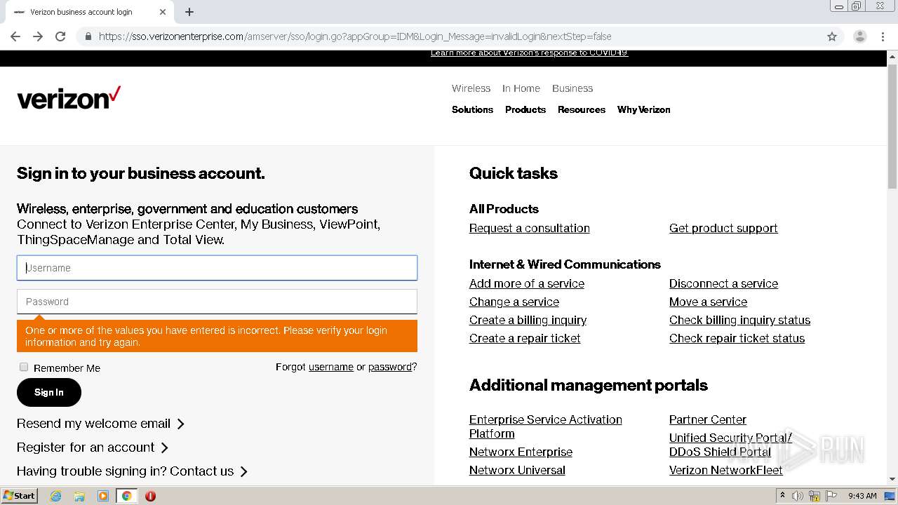
Task: Click the Sign In button
Action: point(49,392)
